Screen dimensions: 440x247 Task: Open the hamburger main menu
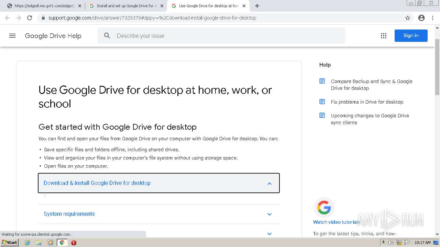[12, 36]
